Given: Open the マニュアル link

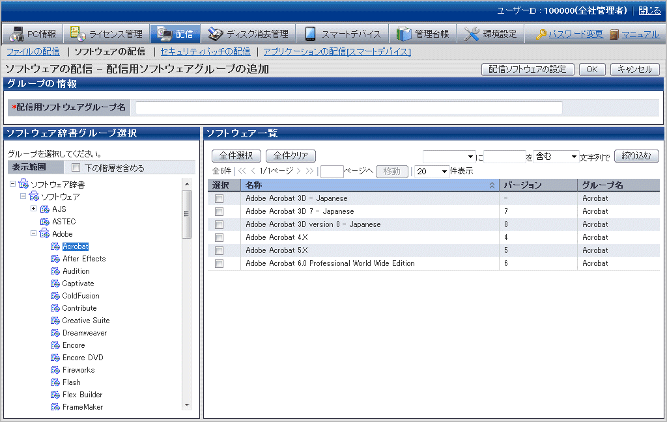Looking at the screenshot, I should [x=641, y=34].
